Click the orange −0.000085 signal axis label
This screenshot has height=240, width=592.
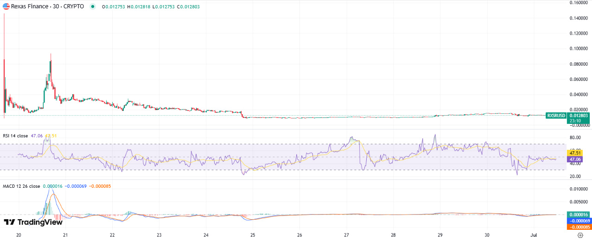click(x=579, y=227)
